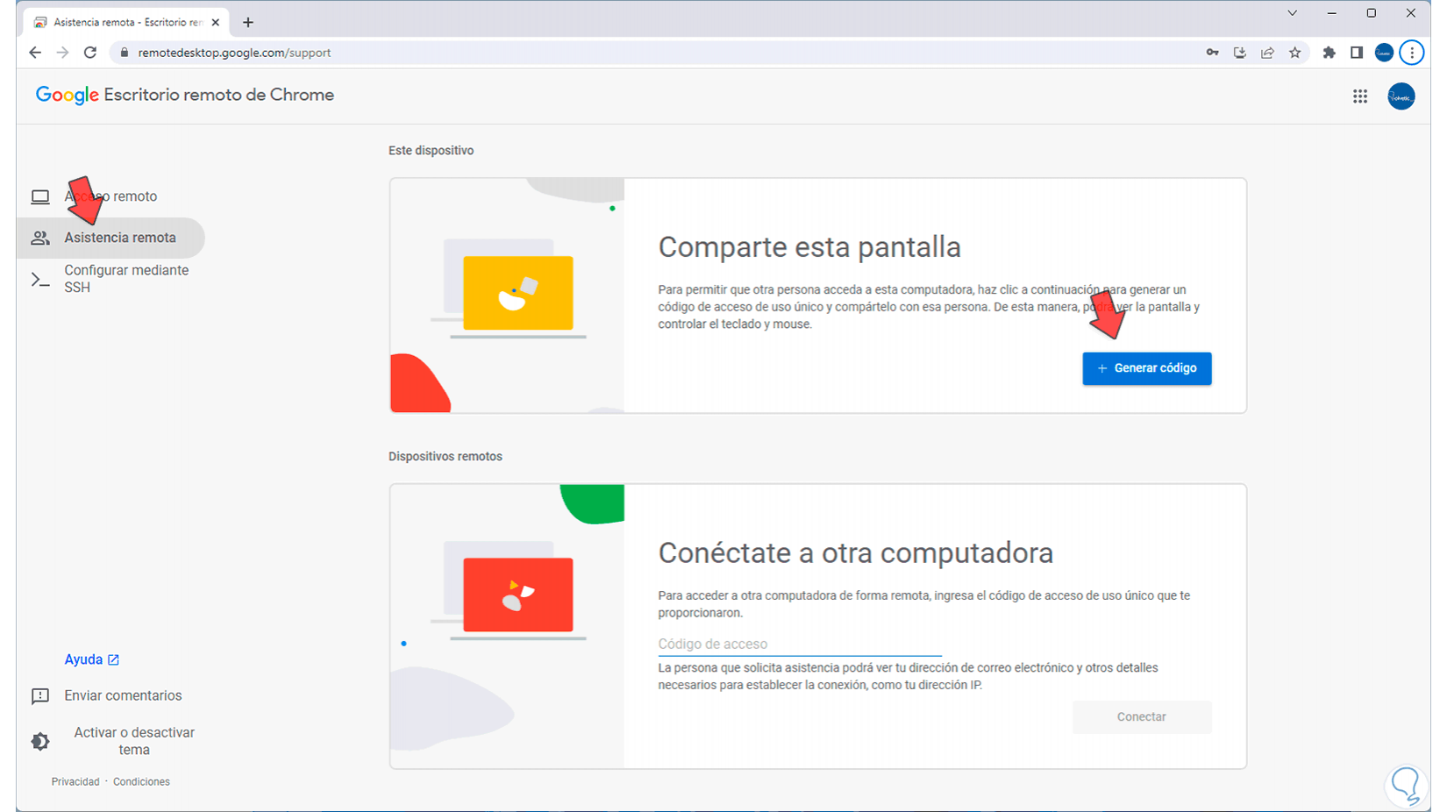Image resolution: width=1447 pixels, height=812 pixels.
Task: Click the Conéctate a otra computadora heading
Action: tap(856, 553)
